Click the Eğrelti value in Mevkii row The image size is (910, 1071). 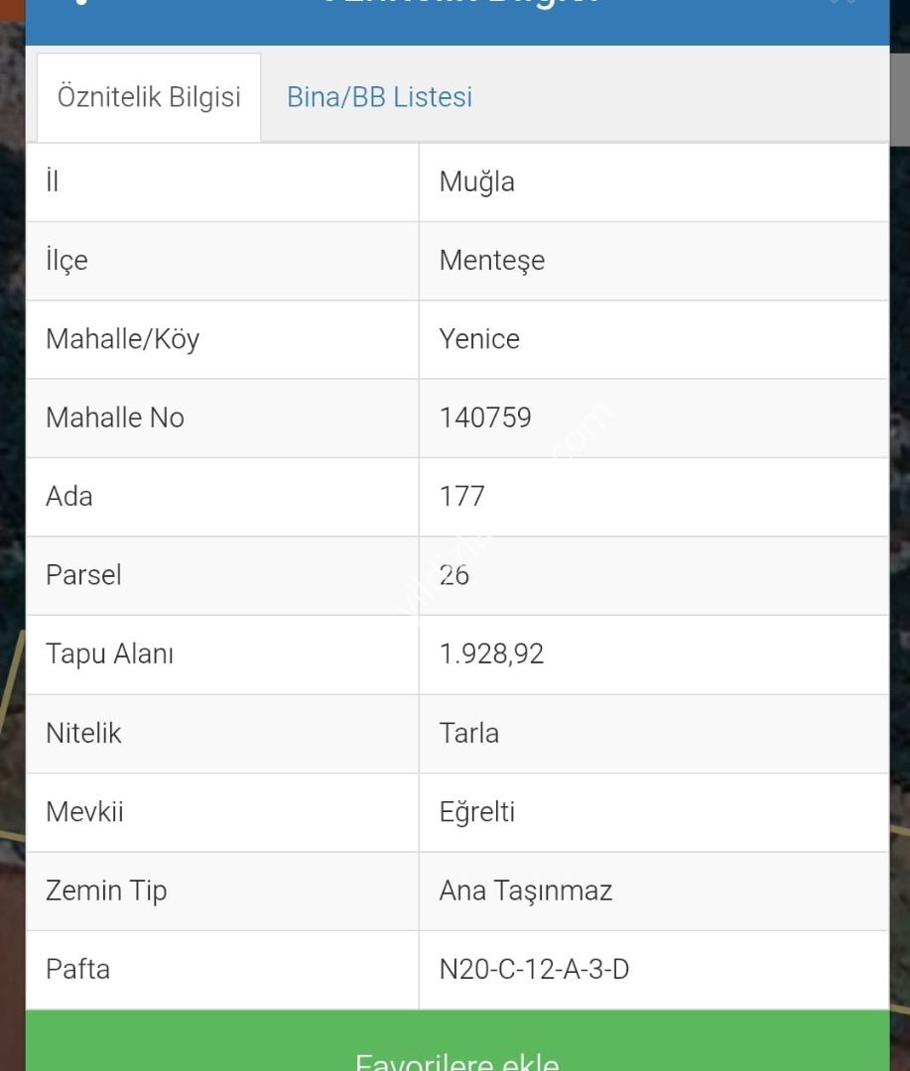[x=477, y=812]
